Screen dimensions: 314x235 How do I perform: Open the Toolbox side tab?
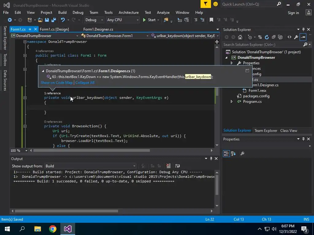5,60
